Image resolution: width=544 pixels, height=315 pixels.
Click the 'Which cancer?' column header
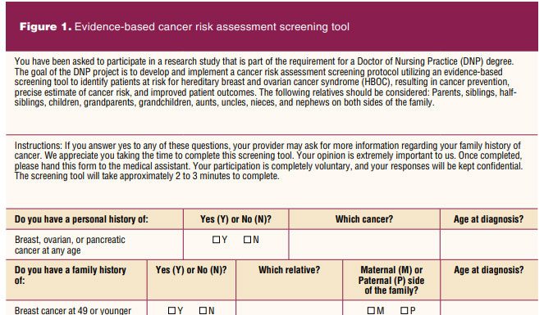(x=364, y=219)
